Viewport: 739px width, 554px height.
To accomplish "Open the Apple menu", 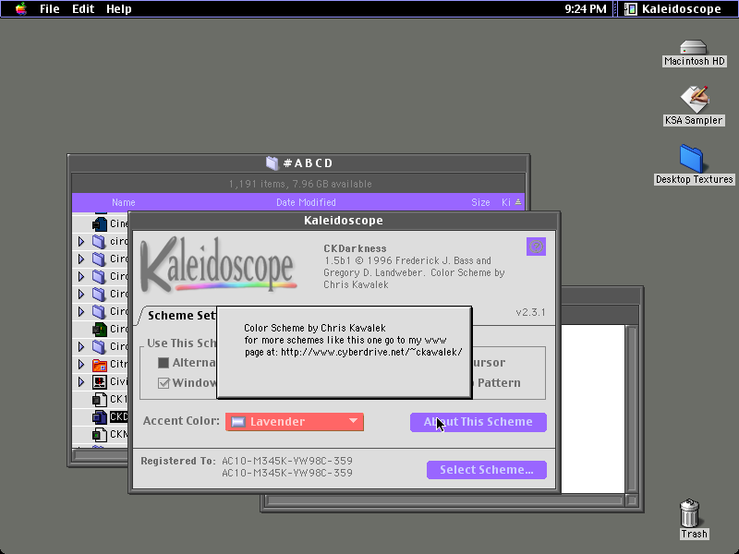I will (x=20, y=9).
